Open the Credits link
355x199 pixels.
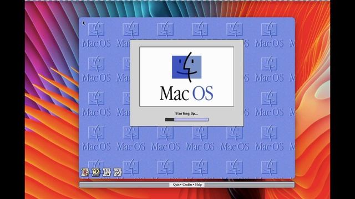point(187,185)
